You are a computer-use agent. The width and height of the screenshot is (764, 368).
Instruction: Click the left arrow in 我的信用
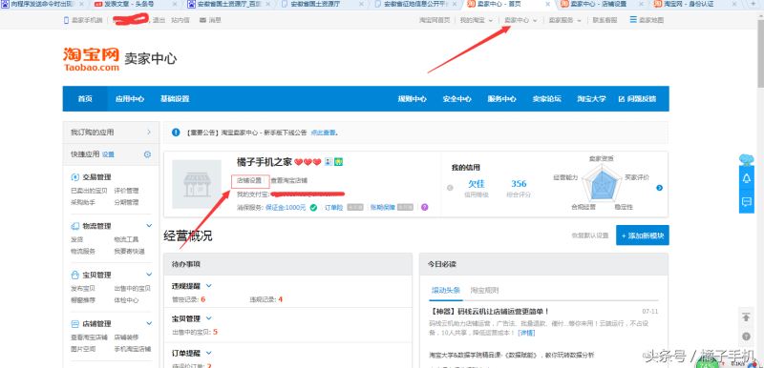[x=450, y=188]
